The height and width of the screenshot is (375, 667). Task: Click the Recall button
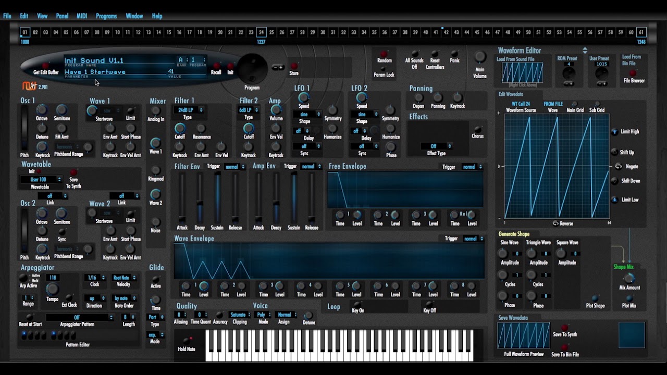tap(216, 66)
